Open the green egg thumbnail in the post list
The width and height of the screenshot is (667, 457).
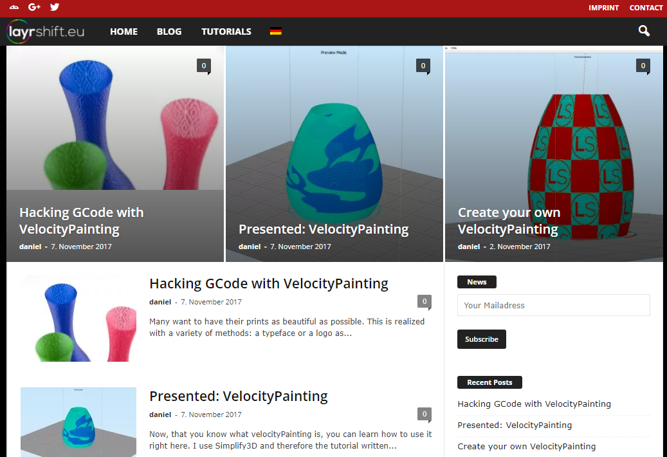tap(78, 422)
